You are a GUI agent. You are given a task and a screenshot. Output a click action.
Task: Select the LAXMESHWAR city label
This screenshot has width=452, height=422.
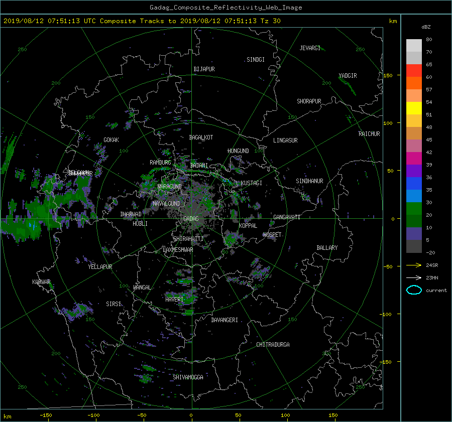click(178, 250)
